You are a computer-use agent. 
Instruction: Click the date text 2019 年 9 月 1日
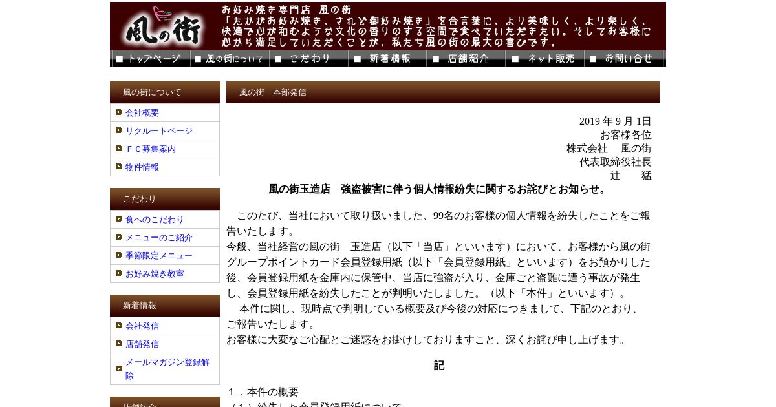click(x=616, y=121)
